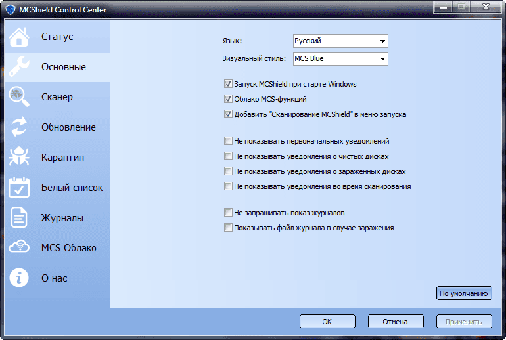This screenshot has width=506, height=340.
Task: Minimize the MCShield Control Center window
Action: (444, 7)
